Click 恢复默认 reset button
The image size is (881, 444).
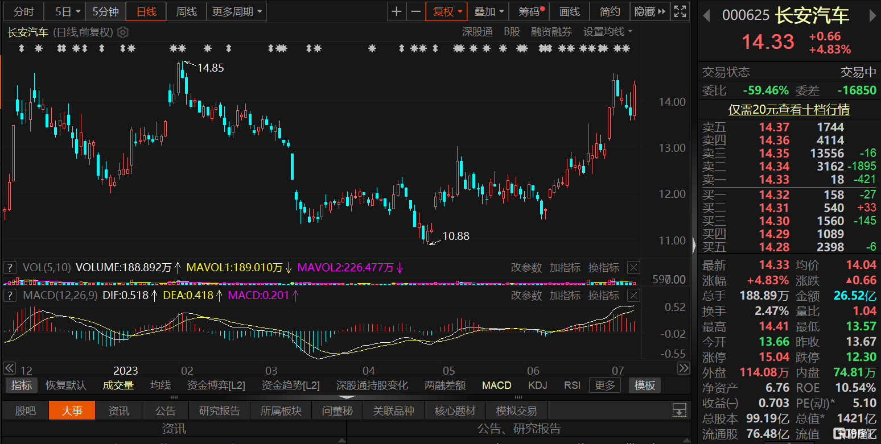(x=66, y=385)
